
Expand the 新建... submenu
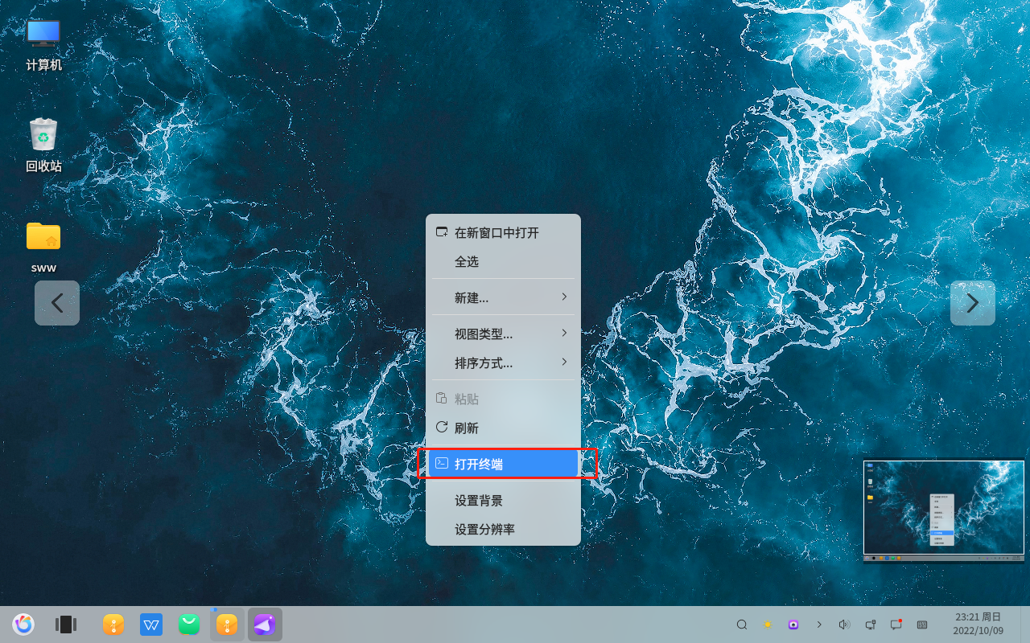(503, 297)
